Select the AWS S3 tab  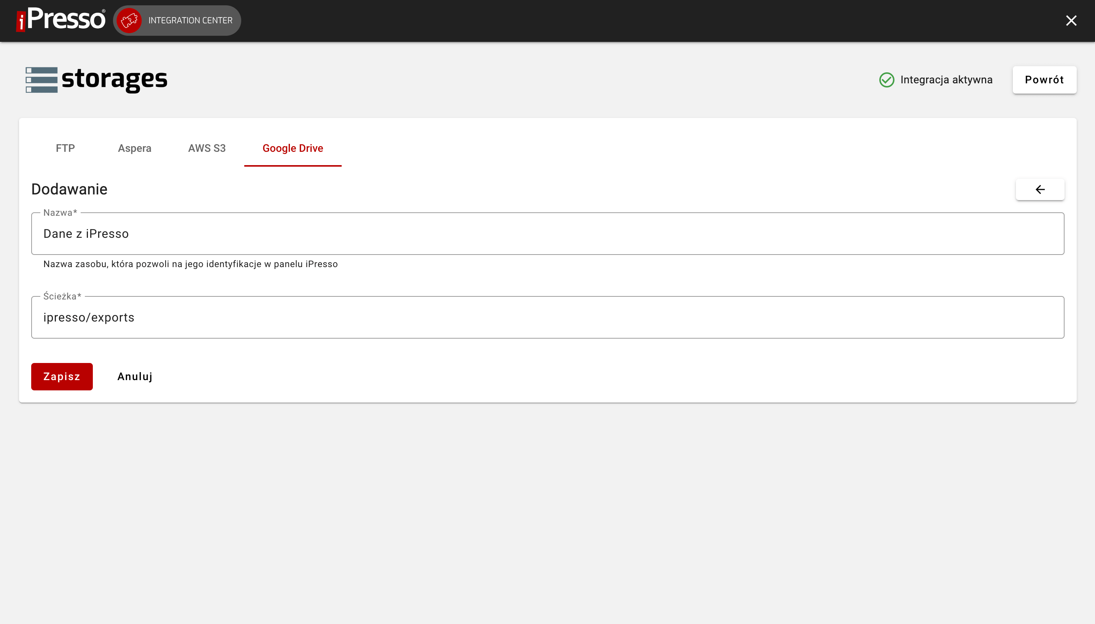[x=207, y=148]
